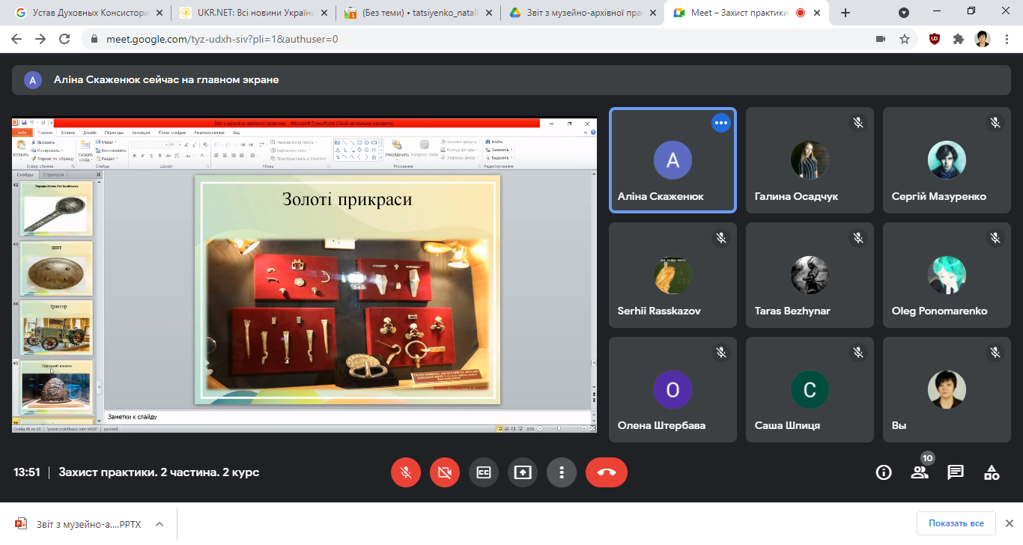This screenshot has height=545, width=1023.
Task: Click the Present now screen share icon
Action: pos(523,472)
